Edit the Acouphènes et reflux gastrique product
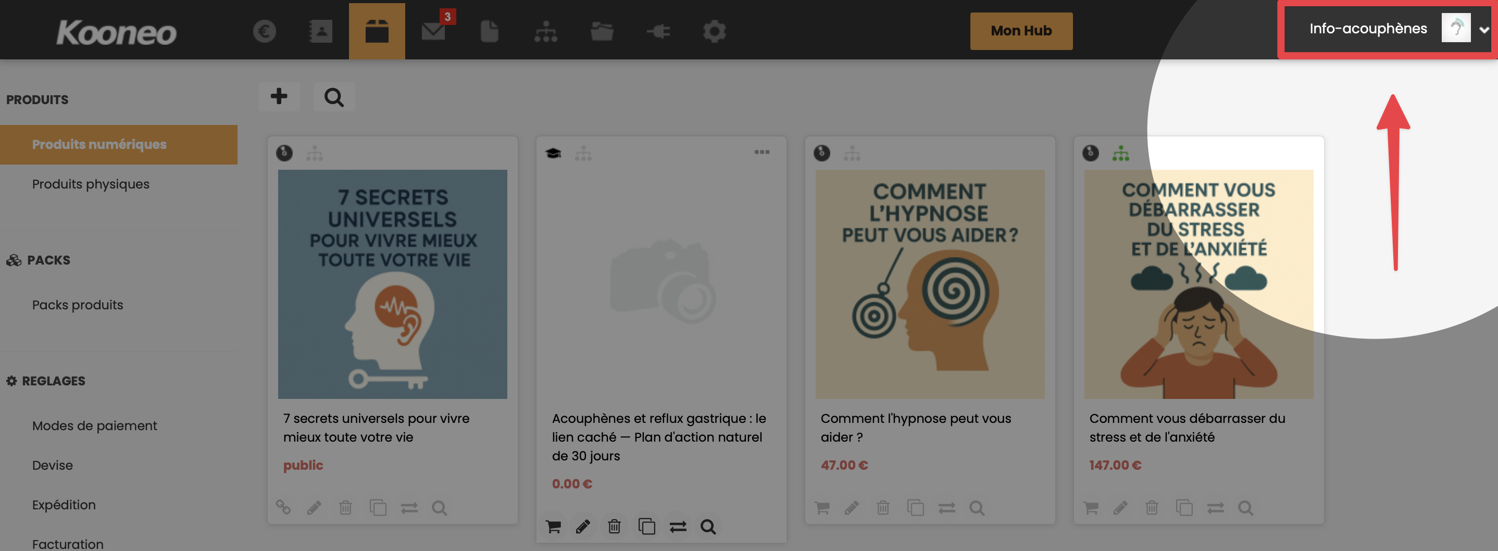 pos(583,527)
